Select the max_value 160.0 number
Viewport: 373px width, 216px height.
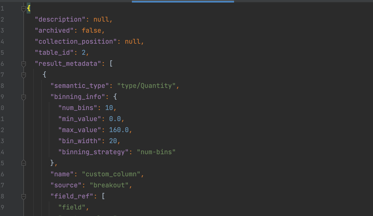(x=119, y=130)
